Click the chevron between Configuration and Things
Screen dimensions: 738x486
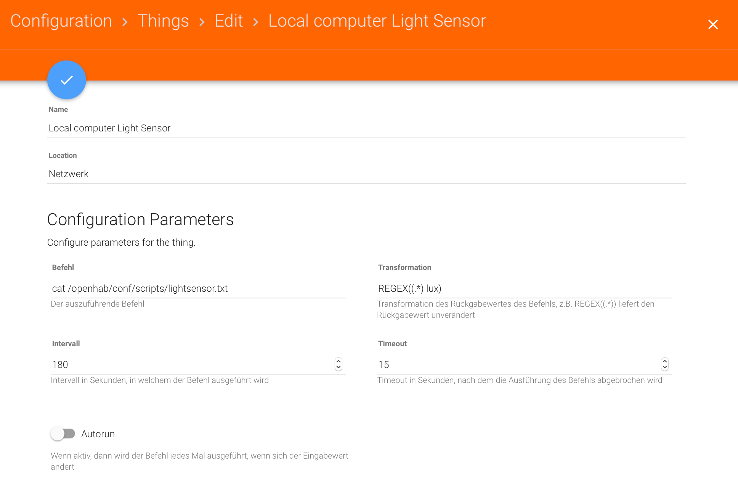click(125, 22)
